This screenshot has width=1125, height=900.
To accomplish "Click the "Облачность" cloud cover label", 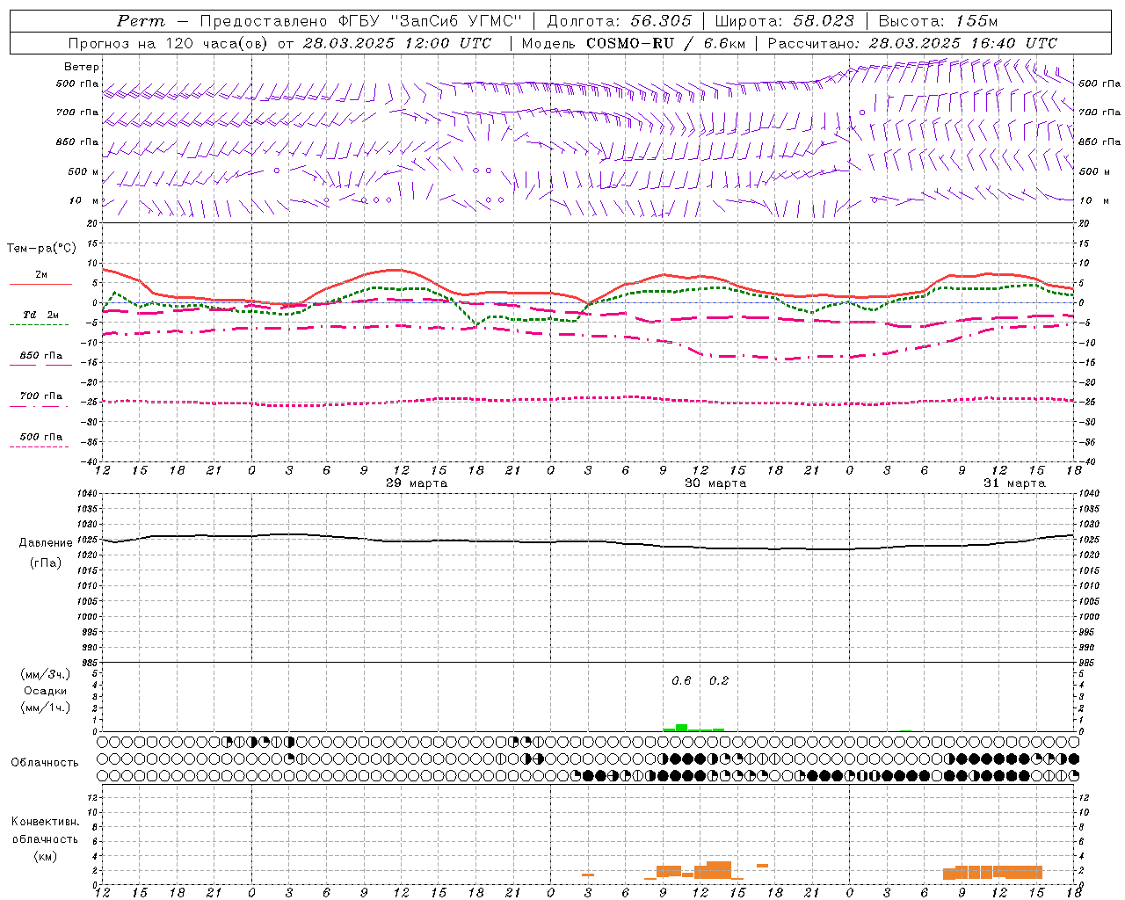I will pos(44,763).
